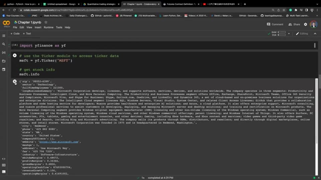Click the share page icon in address bar
Image resolution: width=321 pixels, height=180 pixels.
pyautogui.click(x=279, y=10)
